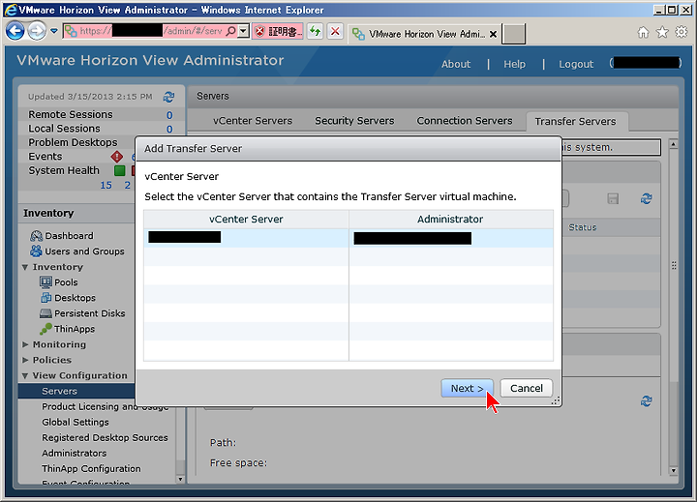Click the Persistent Disks drive icon

coord(45,313)
